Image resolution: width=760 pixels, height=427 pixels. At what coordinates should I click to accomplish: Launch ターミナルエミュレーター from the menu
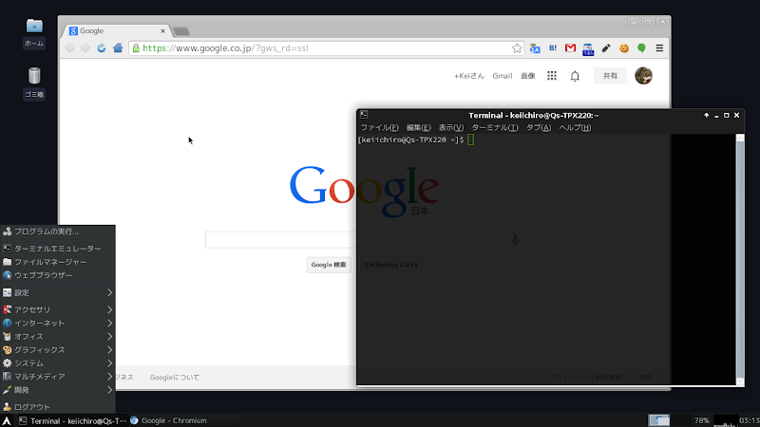point(58,249)
